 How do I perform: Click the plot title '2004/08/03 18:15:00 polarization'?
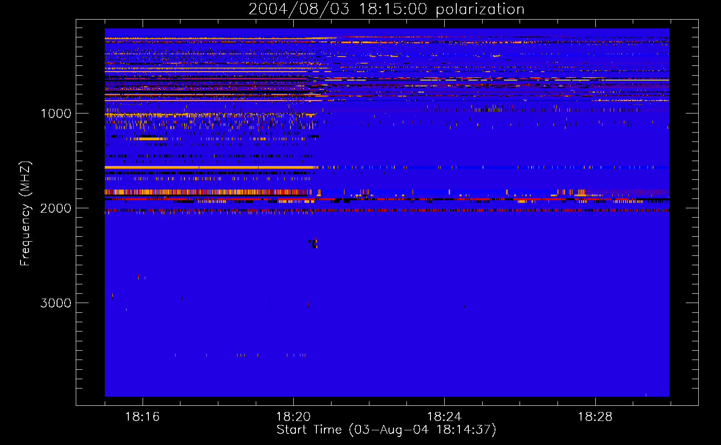click(x=386, y=9)
